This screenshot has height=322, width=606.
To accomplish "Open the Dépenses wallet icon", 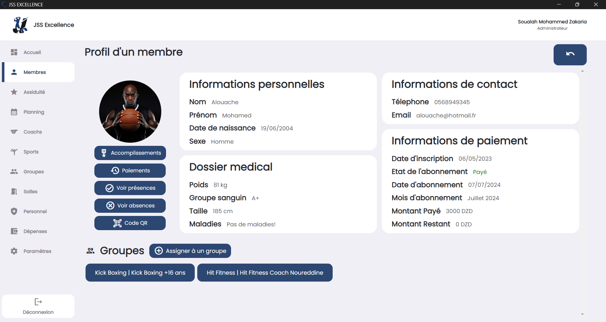I will [14, 231].
